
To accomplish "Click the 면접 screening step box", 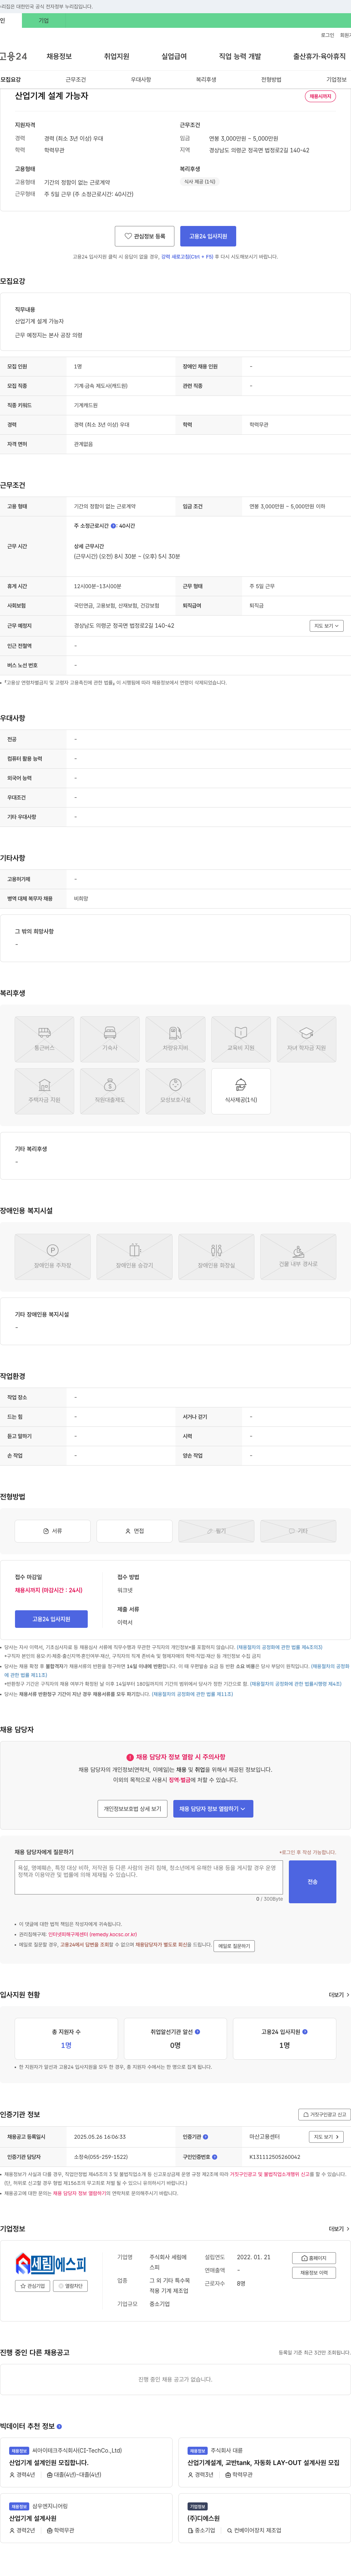I will tap(135, 1531).
